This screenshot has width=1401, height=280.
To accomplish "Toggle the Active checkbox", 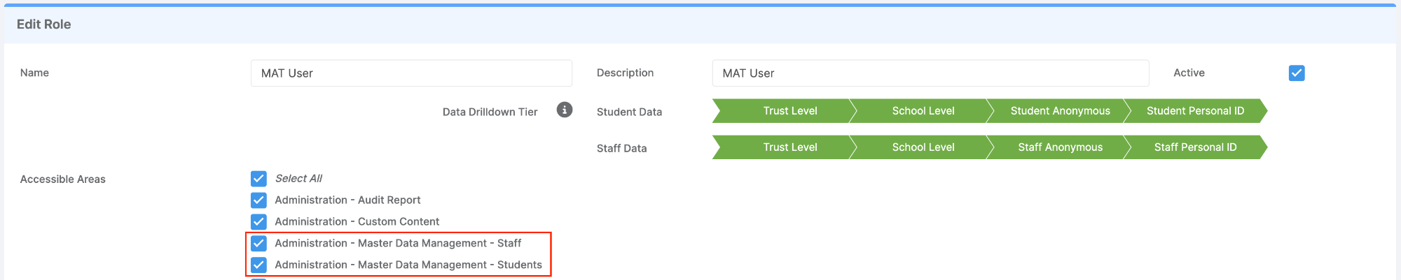I will [1297, 73].
